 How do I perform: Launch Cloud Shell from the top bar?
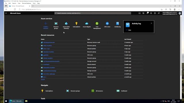tap(139, 13)
